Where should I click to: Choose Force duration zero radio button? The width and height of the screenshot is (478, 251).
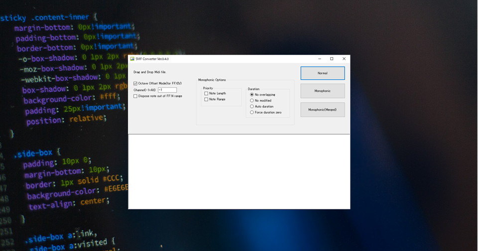pyautogui.click(x=252, y=112)
